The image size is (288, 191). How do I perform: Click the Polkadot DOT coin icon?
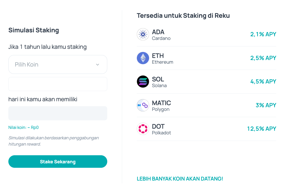(143, 129)
